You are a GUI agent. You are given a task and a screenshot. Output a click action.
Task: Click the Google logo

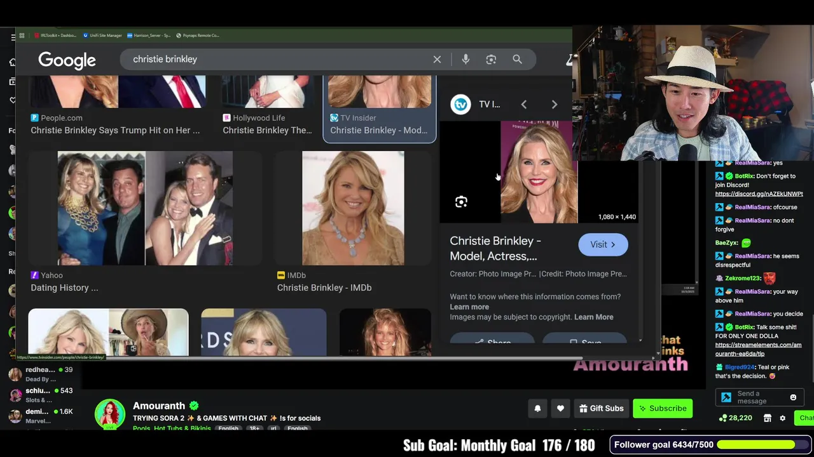67,60
